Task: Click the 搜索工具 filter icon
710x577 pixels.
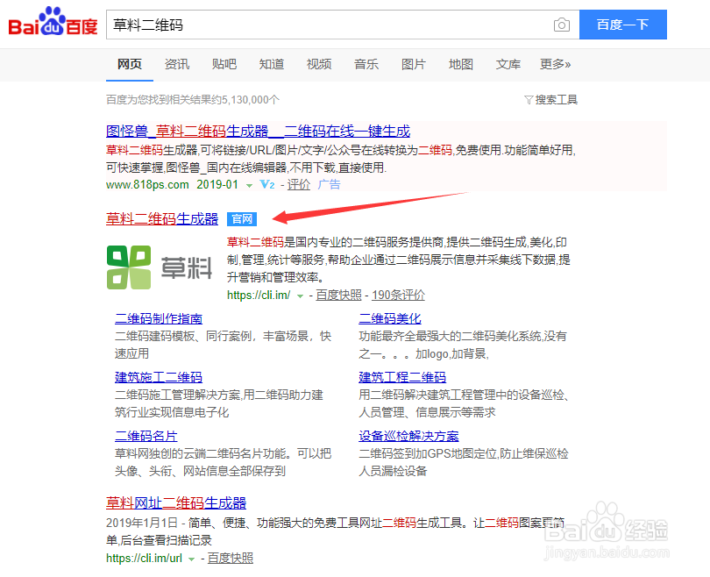Action: point(528,100)
